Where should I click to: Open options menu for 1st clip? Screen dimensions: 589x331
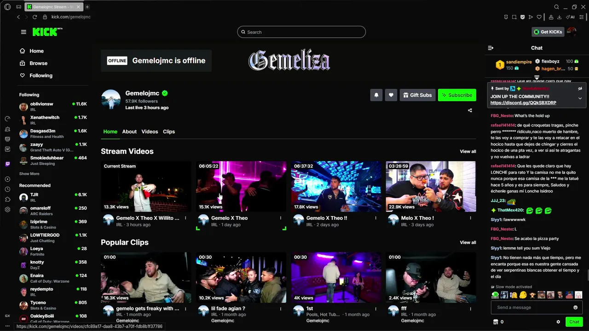point(375,308)
